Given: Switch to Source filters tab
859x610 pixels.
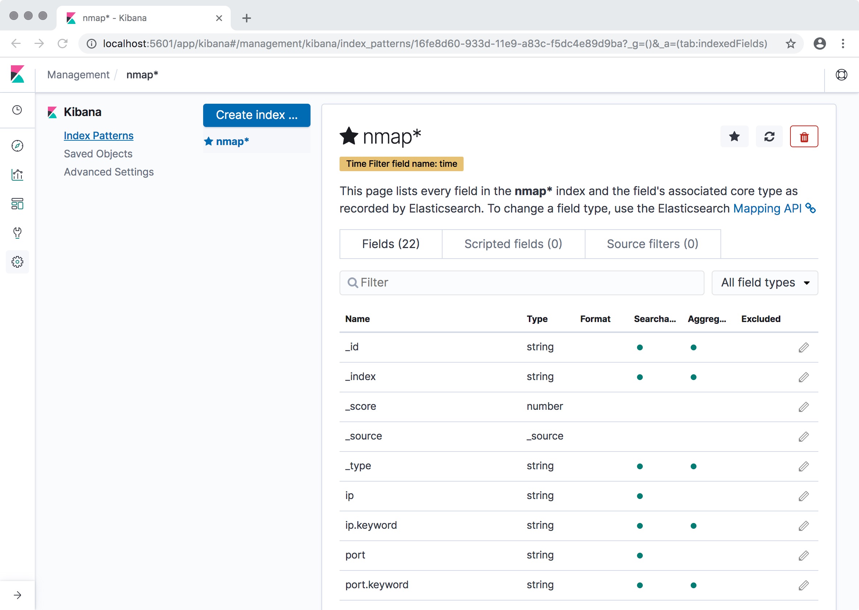Looking at the screenshot, I should coord(652,244).
